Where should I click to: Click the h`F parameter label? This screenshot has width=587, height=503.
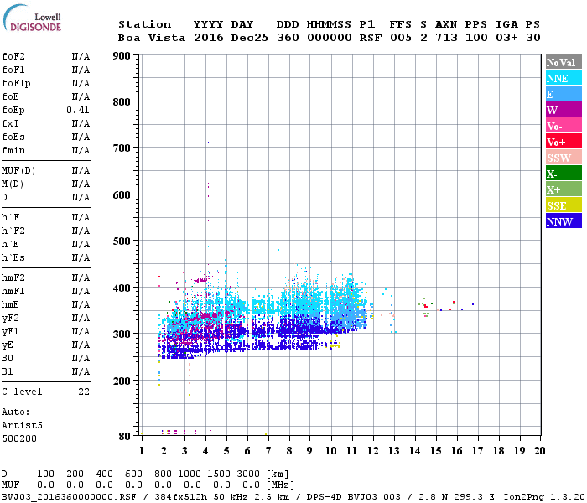point(10,218)
